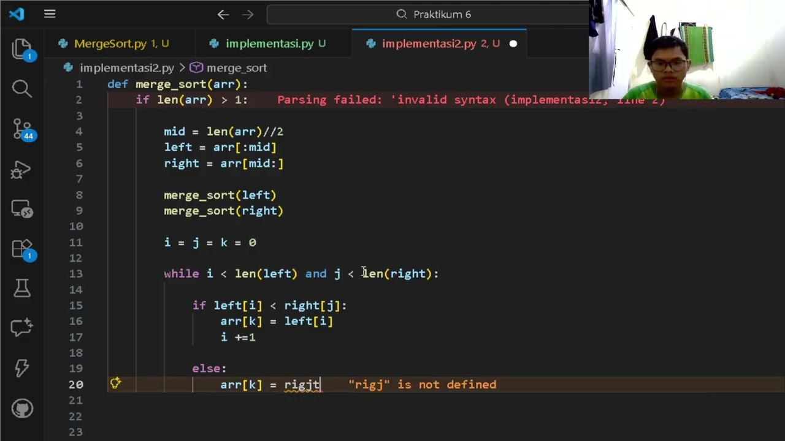The width and height of the screenshot is (785, 441).
Task: Click 'right = arr[mid:]' code line
Action: [224, 164]
